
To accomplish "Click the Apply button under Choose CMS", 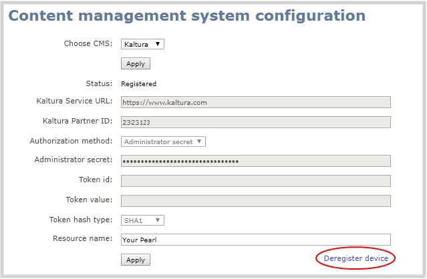I will click(136, 63).
